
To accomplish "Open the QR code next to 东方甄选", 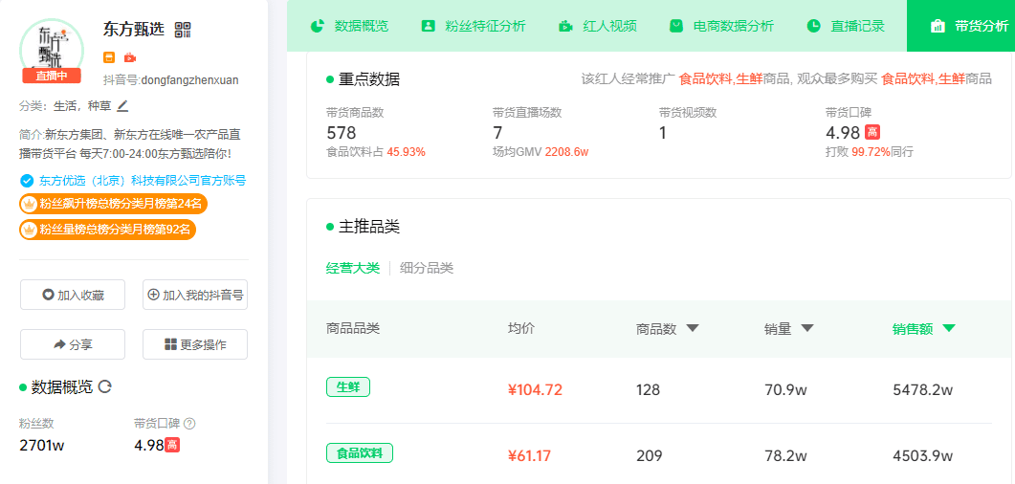I will pyautogui.click(x=184, y=30).
